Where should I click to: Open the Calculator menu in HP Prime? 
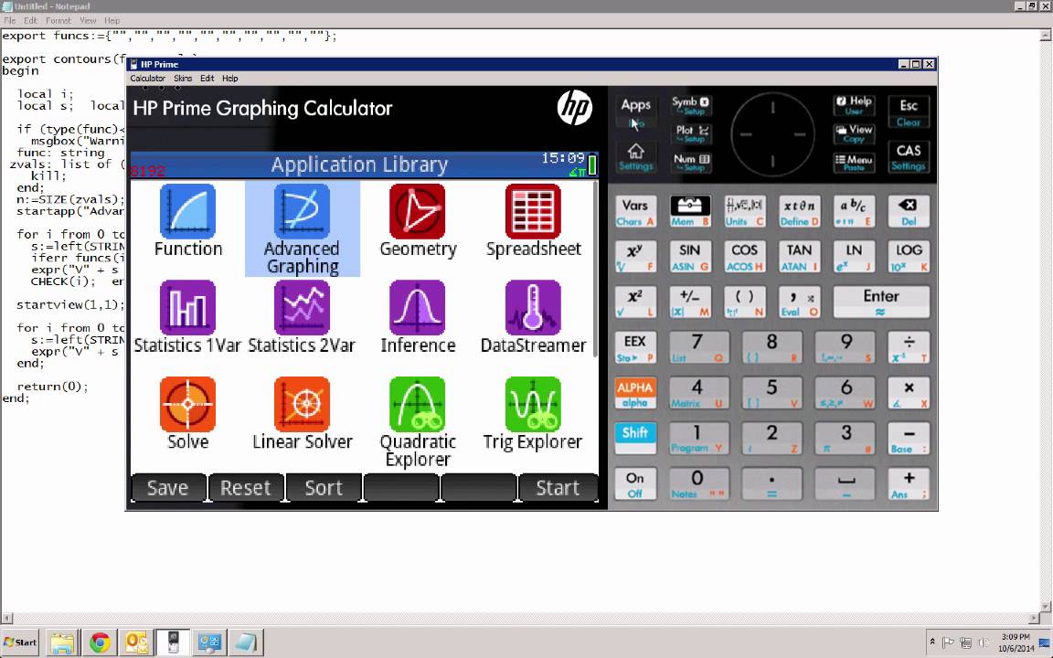pos(148,79)
